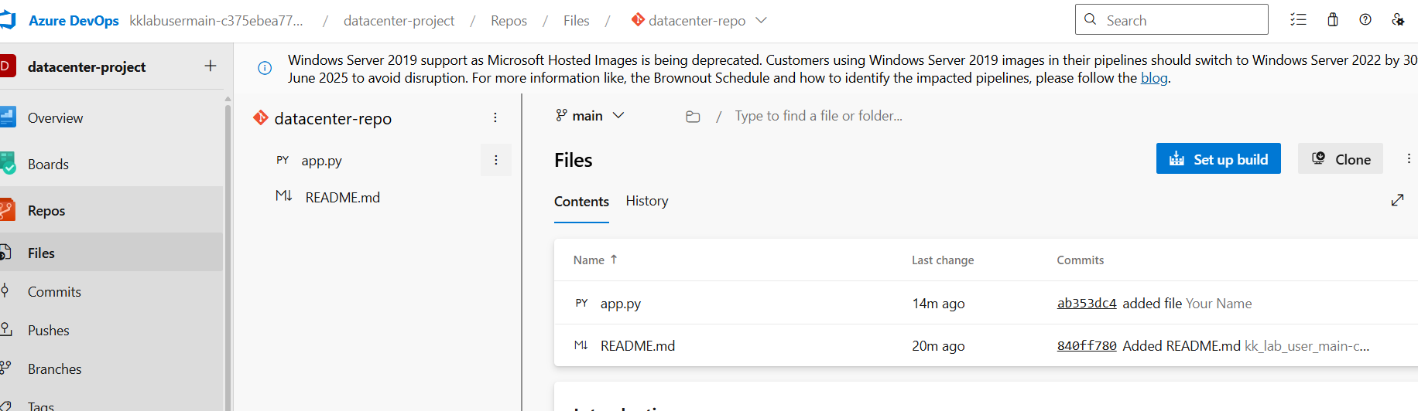Open the User settings icon
The height and width of the screenshot is (411, 1418).
point(1398,20)
